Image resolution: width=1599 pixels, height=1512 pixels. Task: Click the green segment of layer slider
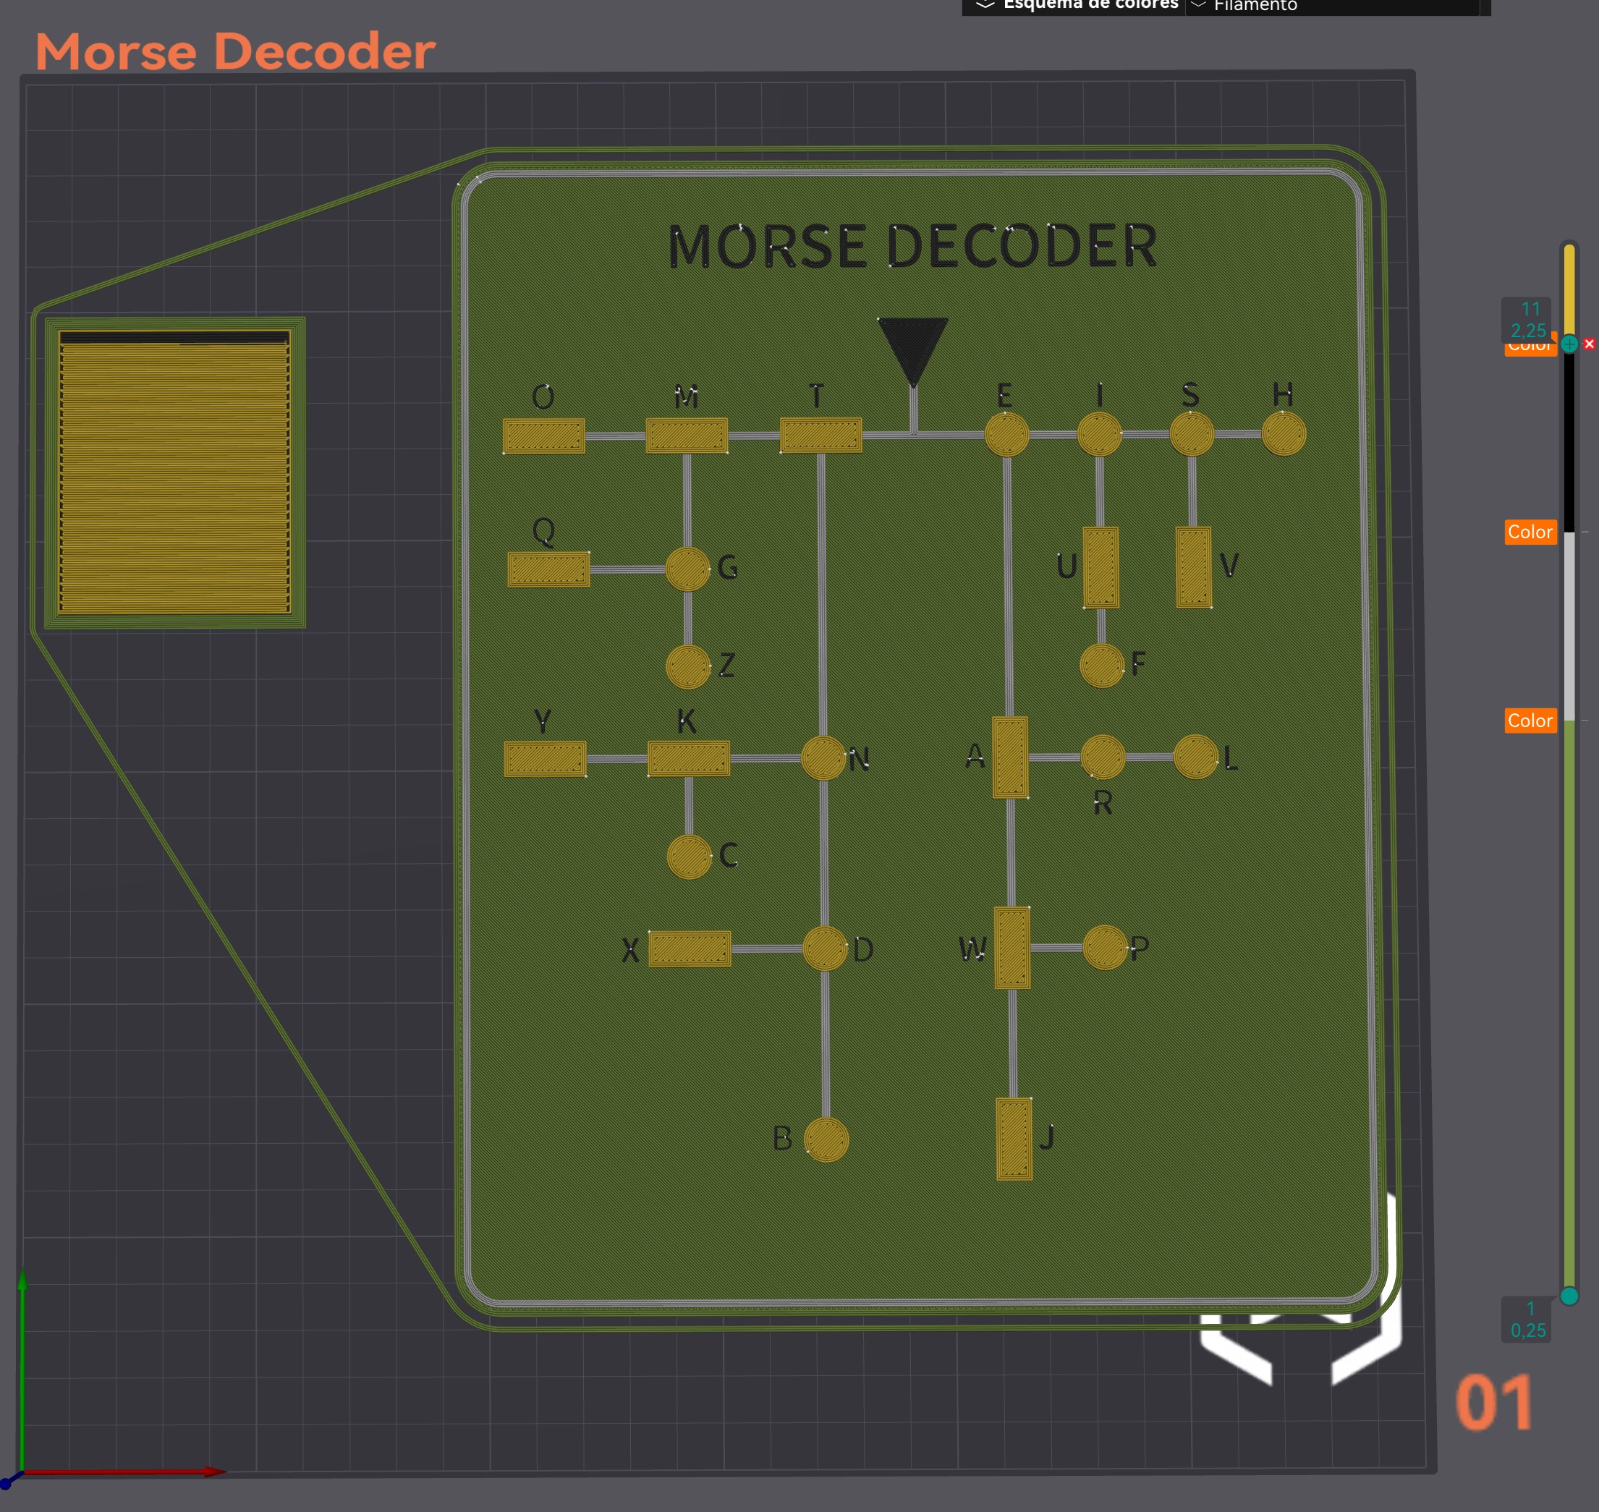(x=1569, y=1003)
